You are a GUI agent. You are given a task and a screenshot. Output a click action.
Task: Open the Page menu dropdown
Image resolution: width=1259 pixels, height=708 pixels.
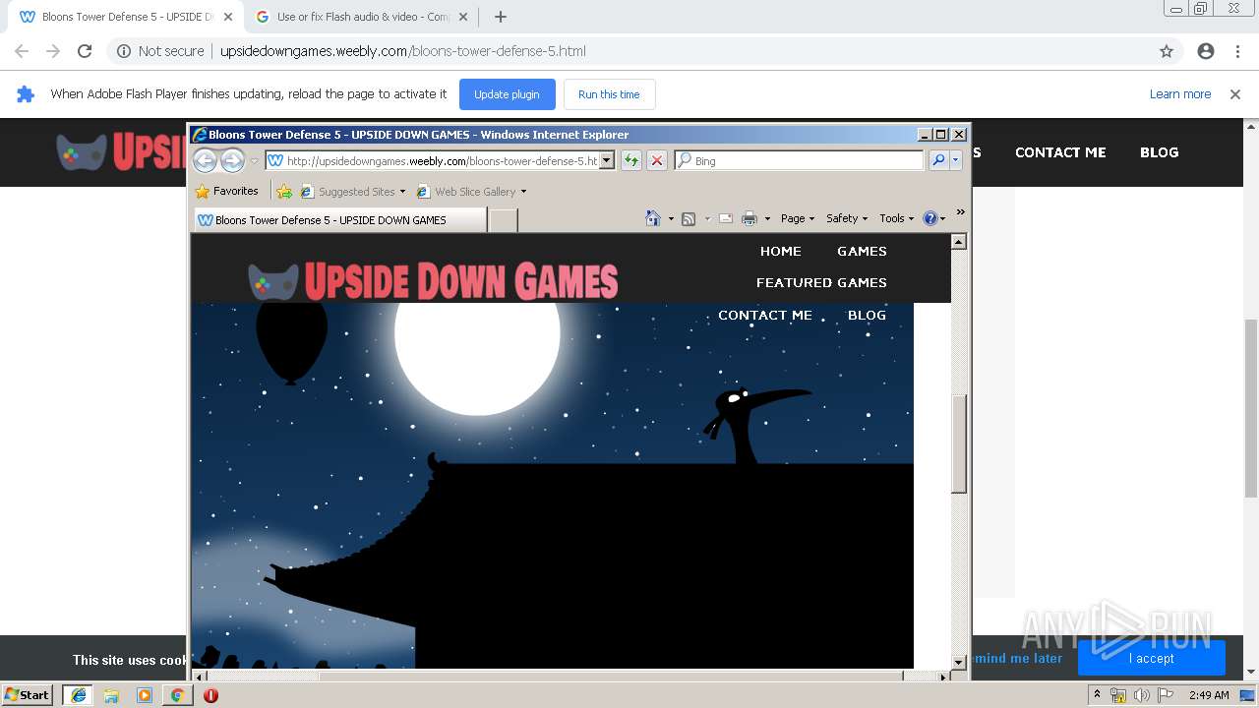(x=798, y=218)
